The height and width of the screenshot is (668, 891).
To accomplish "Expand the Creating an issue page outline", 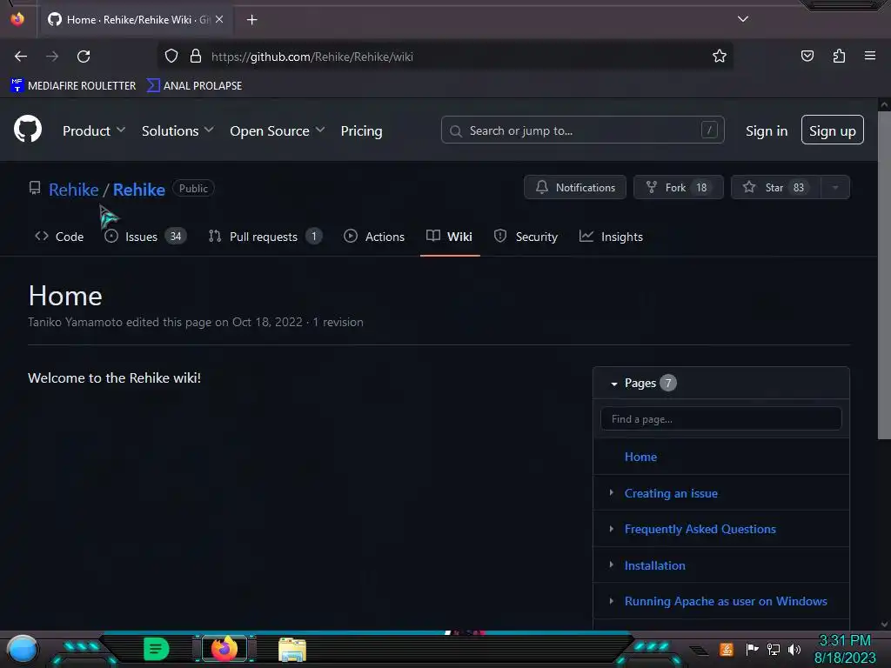I will [612, 492].
